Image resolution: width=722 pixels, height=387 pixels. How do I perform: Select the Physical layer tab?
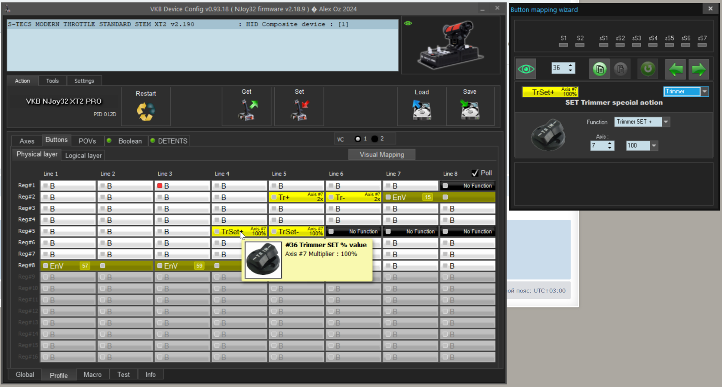point(37,154)
